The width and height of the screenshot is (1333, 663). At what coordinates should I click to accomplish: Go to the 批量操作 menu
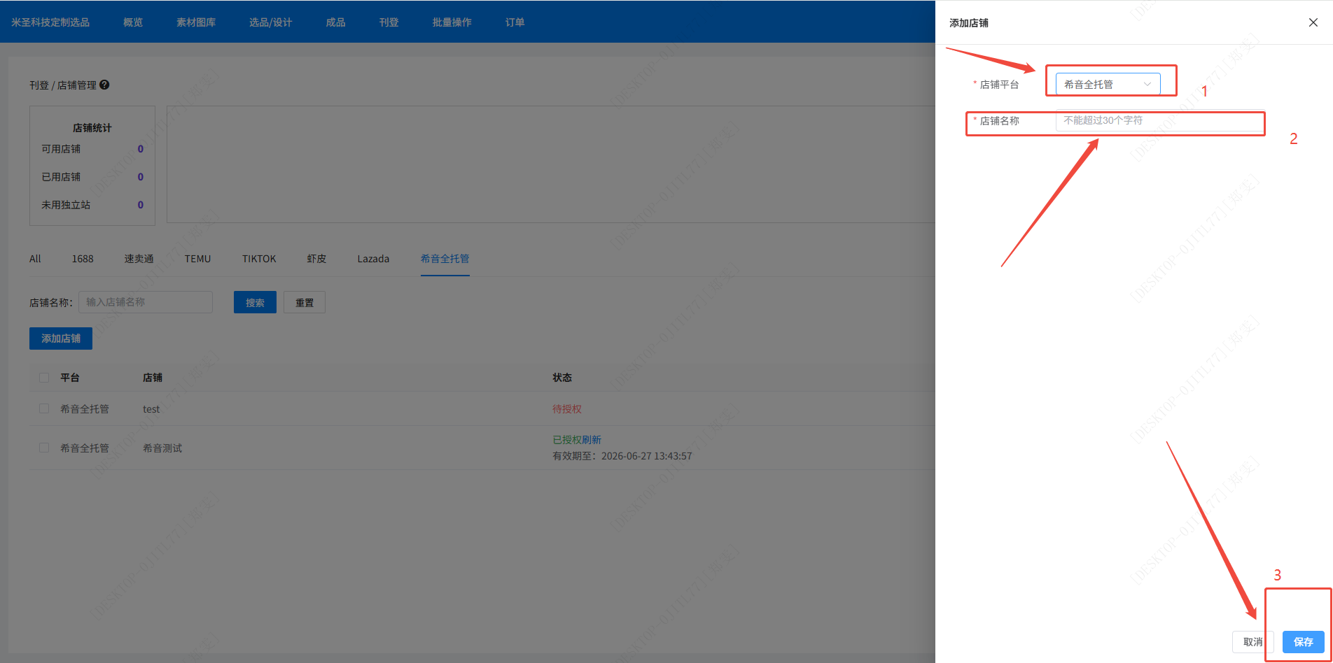tap(452, 22)
